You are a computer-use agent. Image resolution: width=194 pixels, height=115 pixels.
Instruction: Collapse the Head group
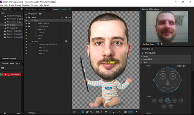click(33, 20)
